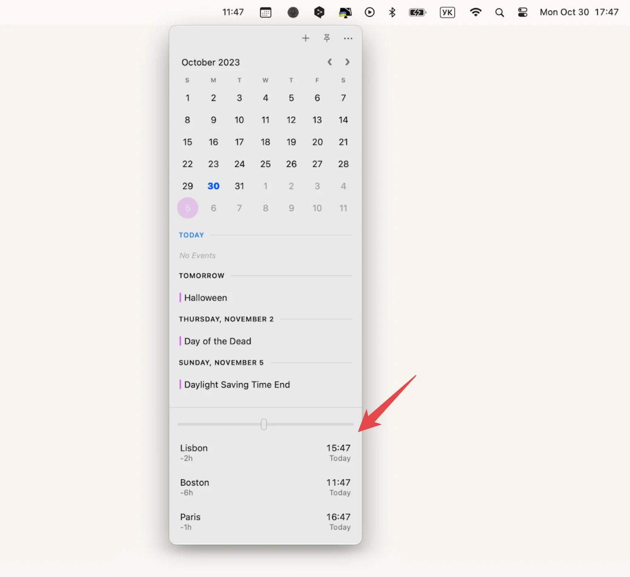Select October 25 in the calendar grid

[265, 164]
